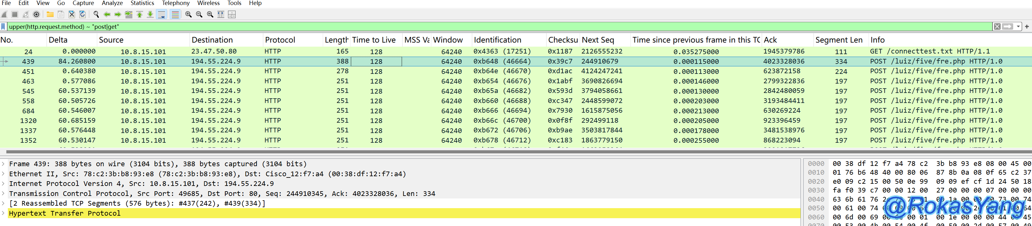Click the find packet magnifier icon
Viewport: 1032px width, 226px height.
coord(96,14)
